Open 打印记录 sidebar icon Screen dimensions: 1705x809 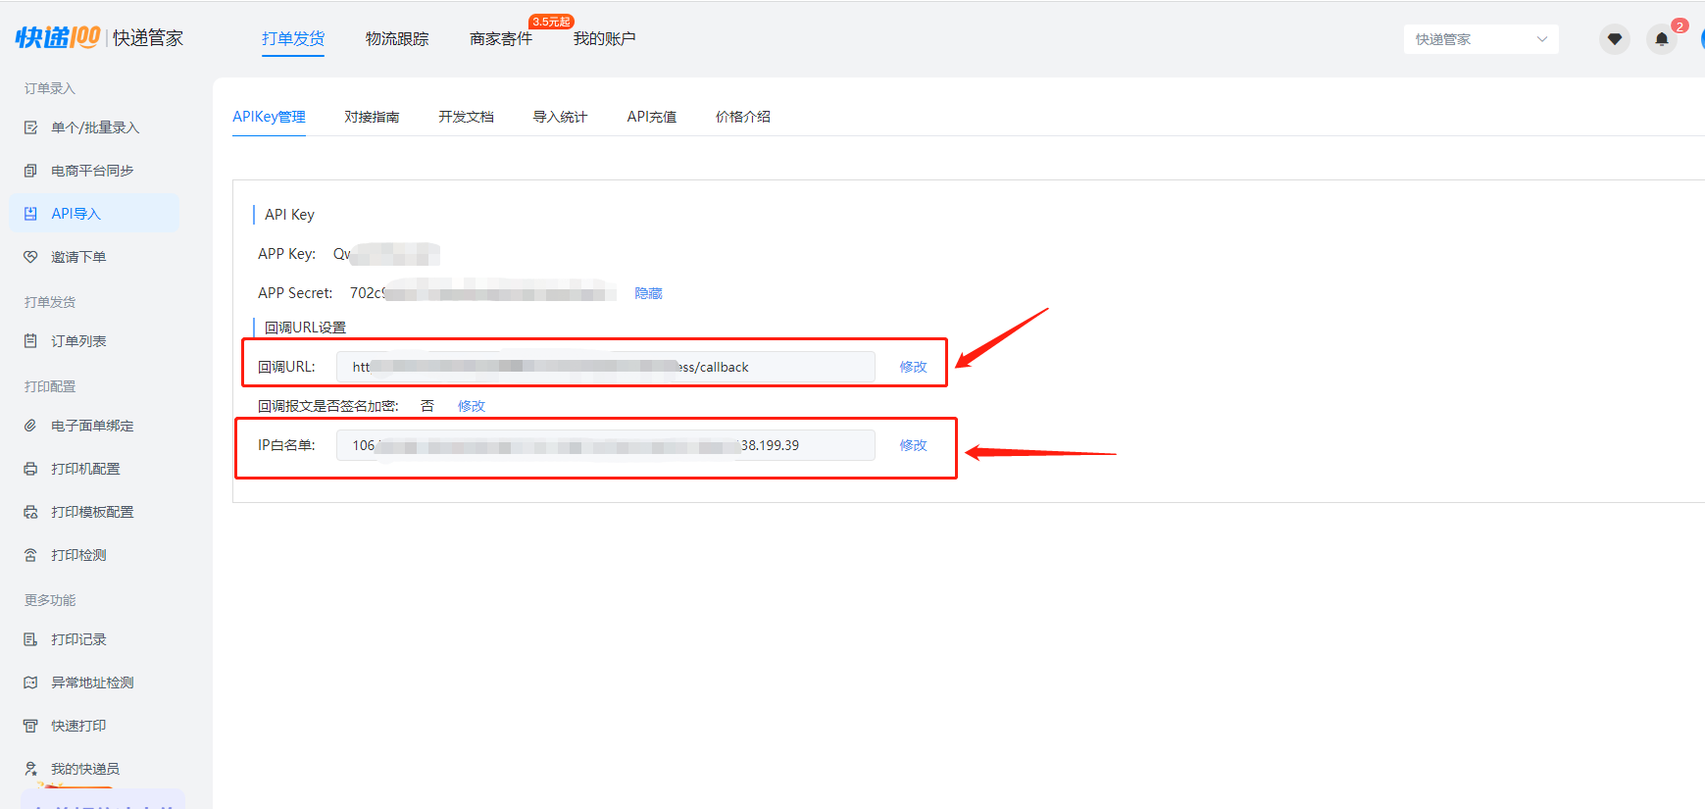(x=30, y=639)
